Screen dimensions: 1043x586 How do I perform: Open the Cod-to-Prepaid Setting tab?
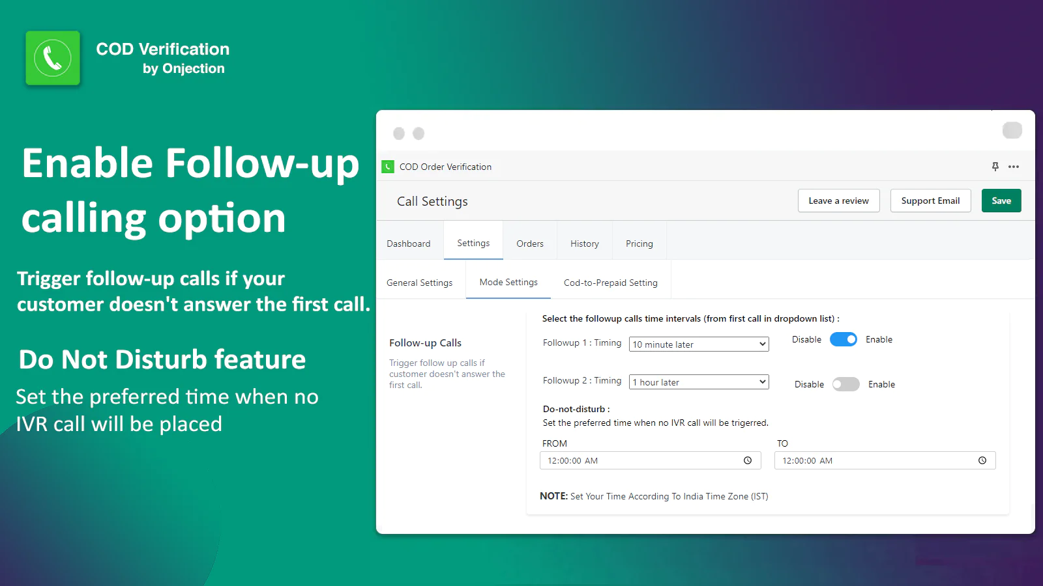pos(610,283)
